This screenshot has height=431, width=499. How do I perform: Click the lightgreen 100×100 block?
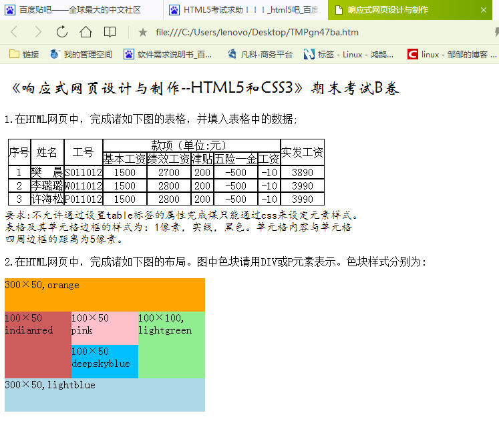[x=172, y=345]
